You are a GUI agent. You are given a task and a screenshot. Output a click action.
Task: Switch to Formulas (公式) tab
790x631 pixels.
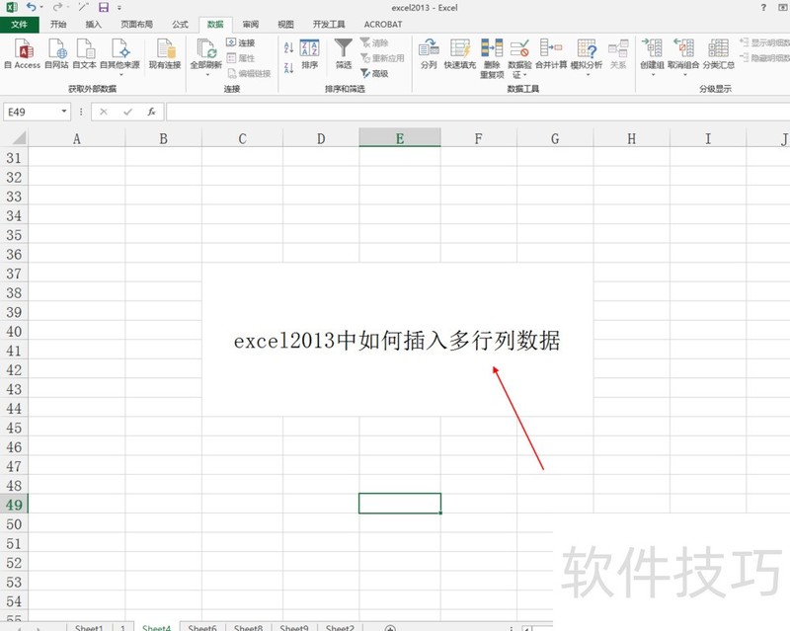[x=180, y=24]
